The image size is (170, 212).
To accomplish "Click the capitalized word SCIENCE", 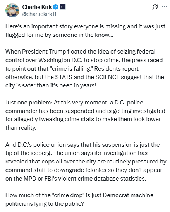I will 107,77.
